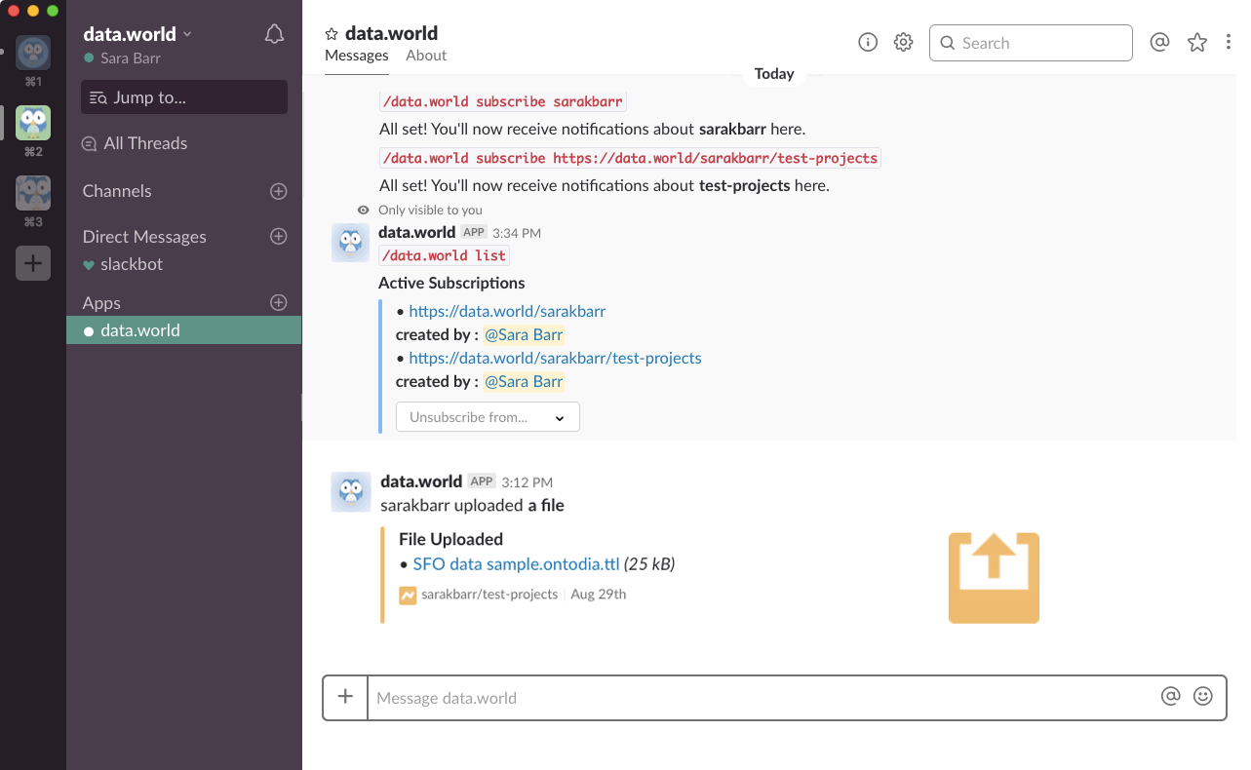Open the slackbot direct message

[x=132, y=264]
